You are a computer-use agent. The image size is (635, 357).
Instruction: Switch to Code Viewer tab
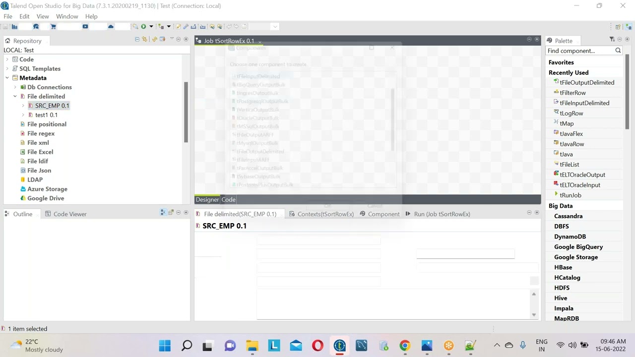[65, 214]
